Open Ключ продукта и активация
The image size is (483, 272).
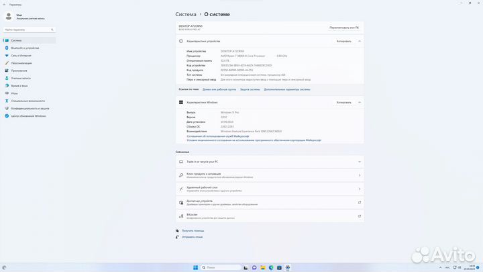click(x=270, y=175)
